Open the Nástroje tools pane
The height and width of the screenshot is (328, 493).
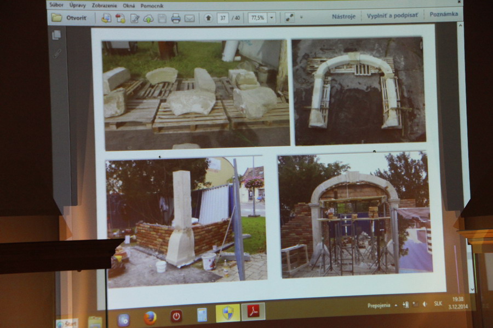pos(343,16)
